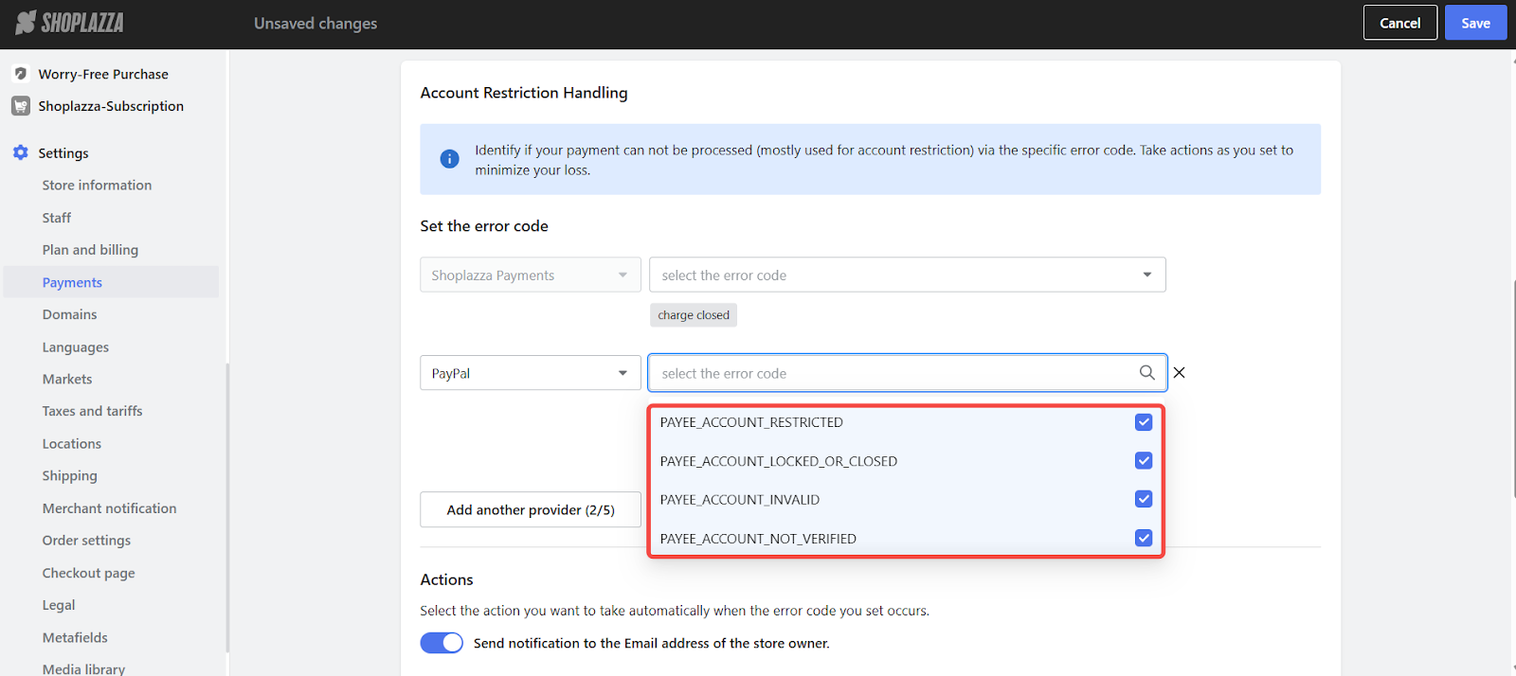Open Plan and billing settings
1516x676 pixels.
tap(90, 250)
